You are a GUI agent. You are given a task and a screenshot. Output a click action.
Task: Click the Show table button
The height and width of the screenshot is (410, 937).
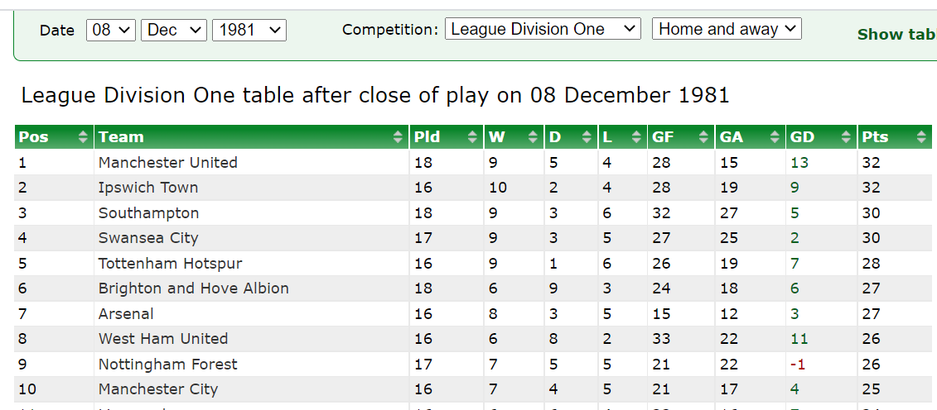[897, 35]
